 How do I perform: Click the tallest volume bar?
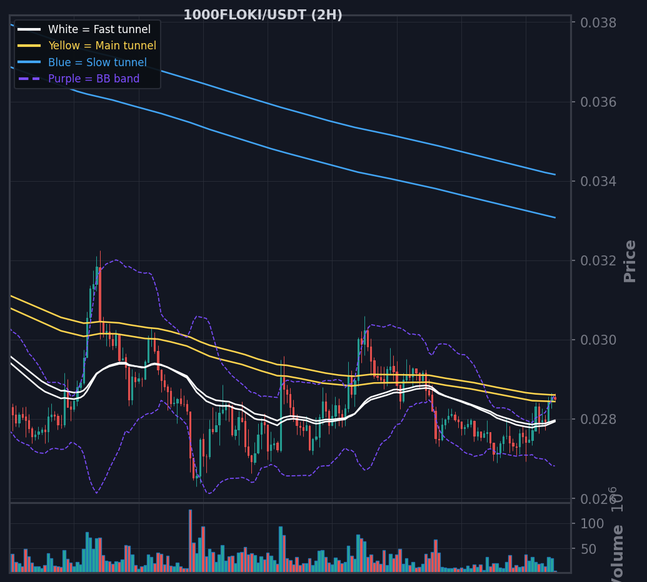coord(190,540)
